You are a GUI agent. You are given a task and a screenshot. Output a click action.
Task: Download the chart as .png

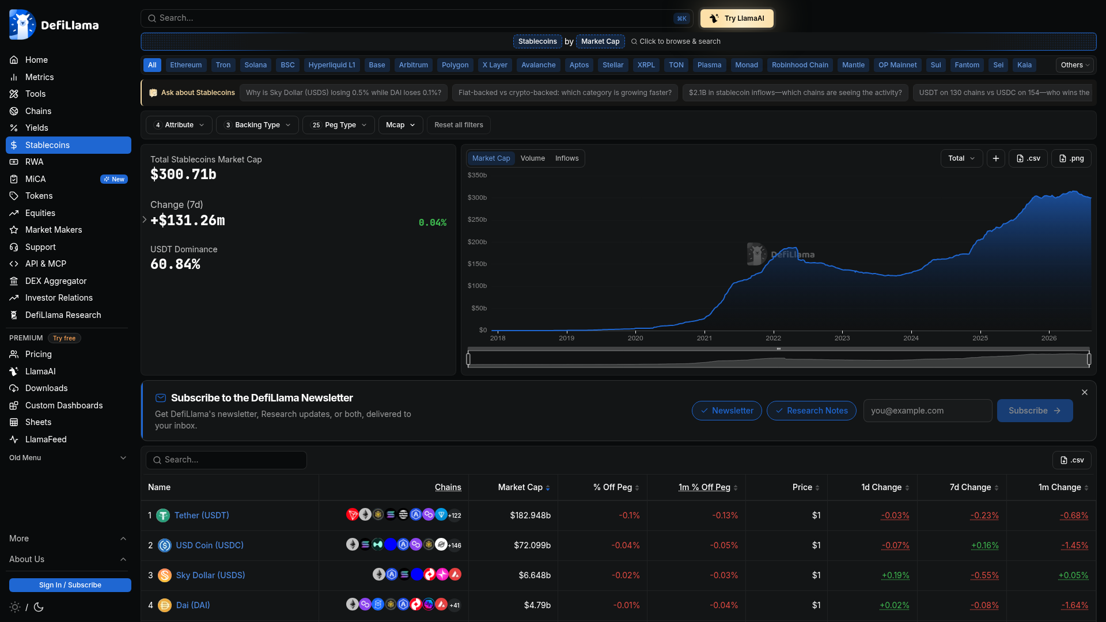pos(1071,158)
